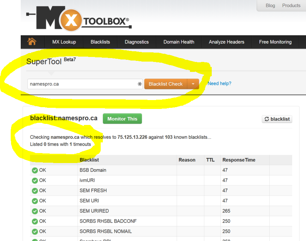The image size is (306, 241).
Task: Visit the Products link
Action: click(x=291, y=5)
